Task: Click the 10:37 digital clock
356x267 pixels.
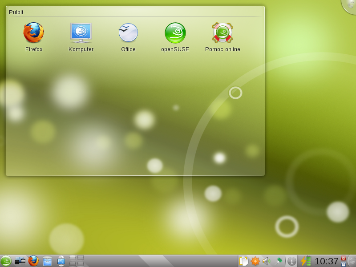Action: coord(327,261)
